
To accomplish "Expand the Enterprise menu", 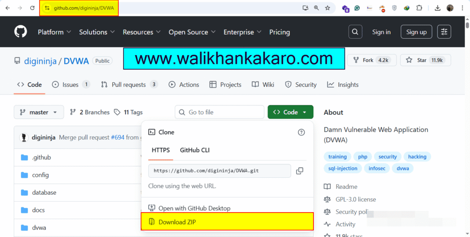I will [x=242, y=32].
